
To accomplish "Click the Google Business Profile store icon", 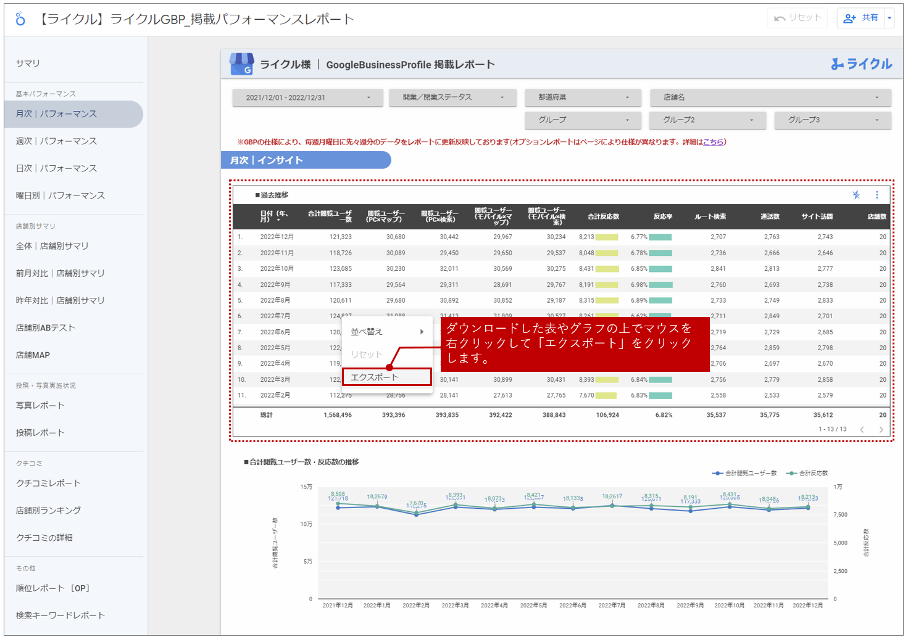I will [x=241, y=64].
